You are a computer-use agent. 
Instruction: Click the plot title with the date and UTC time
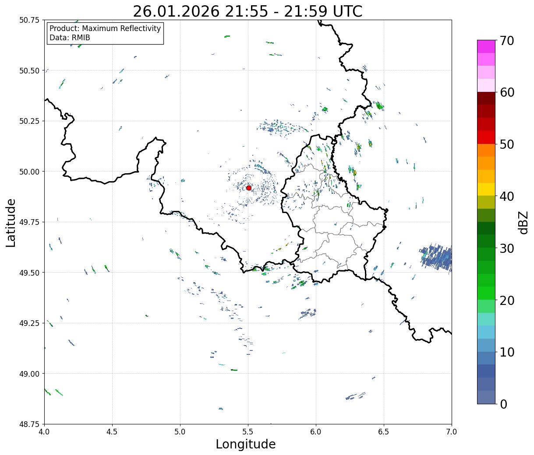pyautogui.click(x=248, y=11)
